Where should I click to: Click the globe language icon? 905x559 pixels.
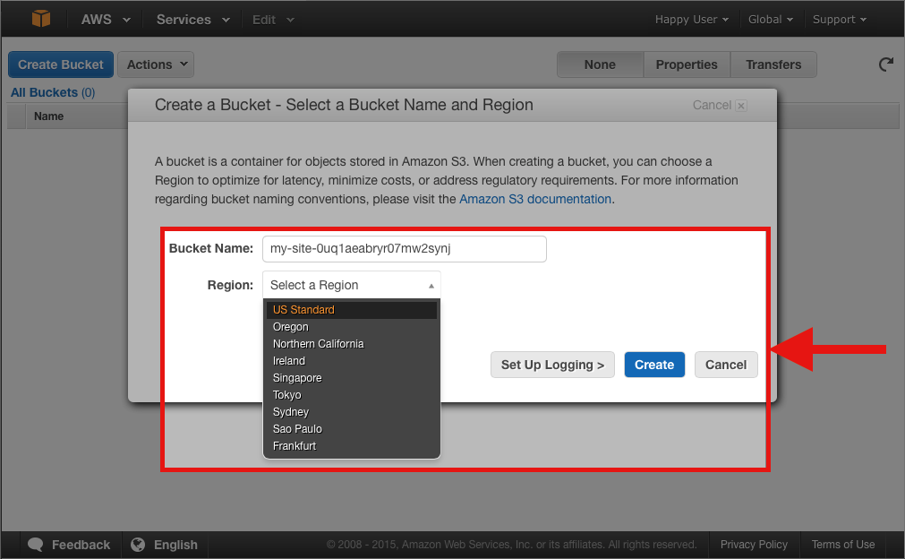click(138, 545)
